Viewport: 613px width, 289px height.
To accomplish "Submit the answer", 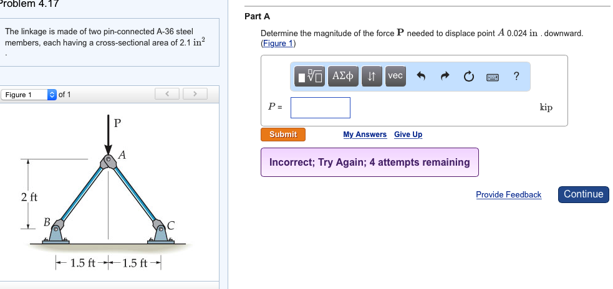I will (283, 135).
